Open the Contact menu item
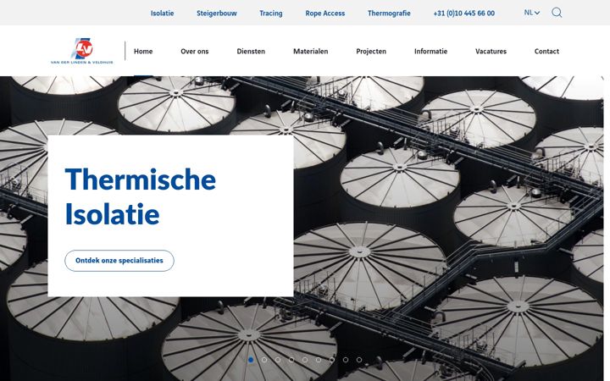610x381 pixels. pyautogui.click(x=546, y=52)
